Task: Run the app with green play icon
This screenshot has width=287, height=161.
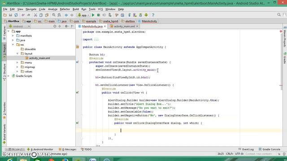Action: click(93, 15)
